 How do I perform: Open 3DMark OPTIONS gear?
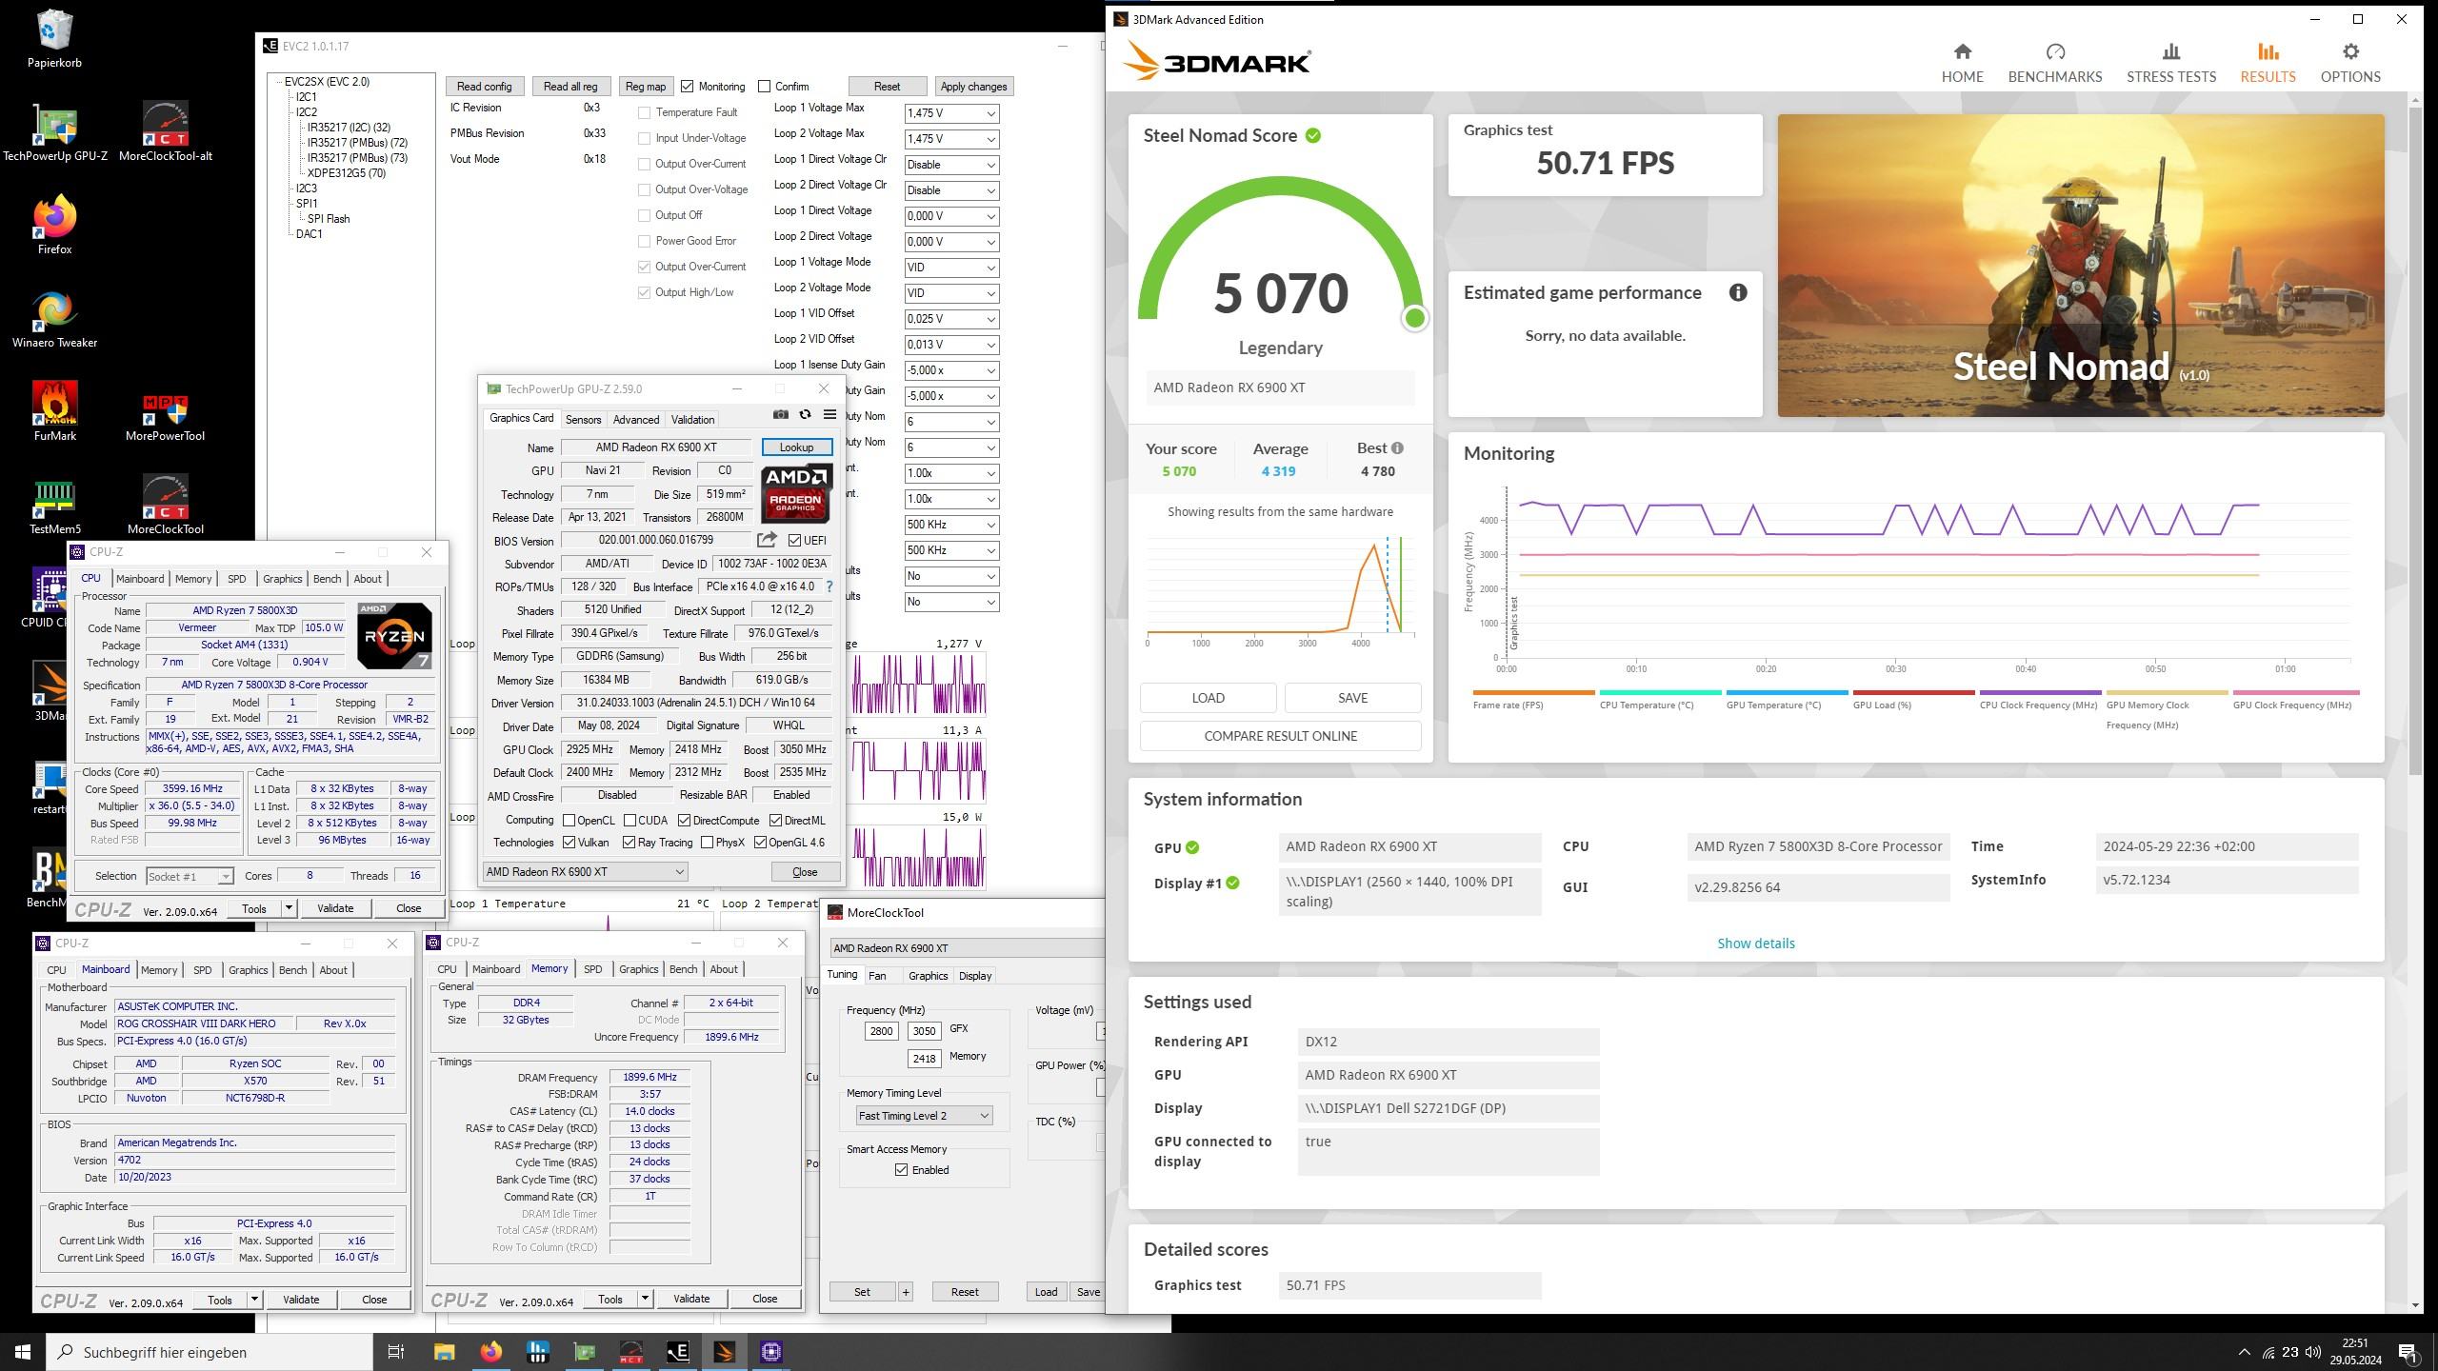pos(2350,63)
